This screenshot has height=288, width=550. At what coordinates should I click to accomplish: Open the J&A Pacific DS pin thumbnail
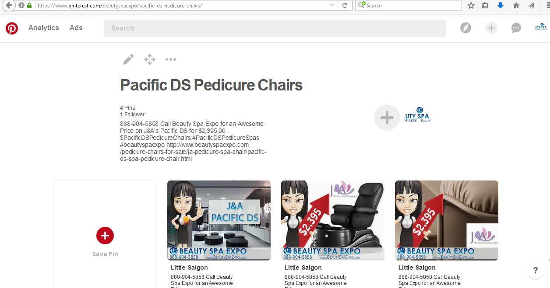(219, 220)
